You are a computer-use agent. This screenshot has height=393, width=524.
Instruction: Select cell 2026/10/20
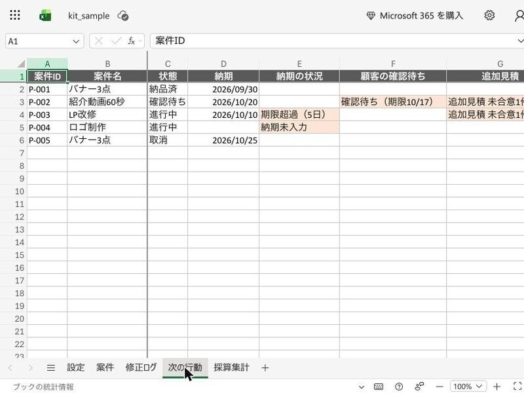pos(223,102)
